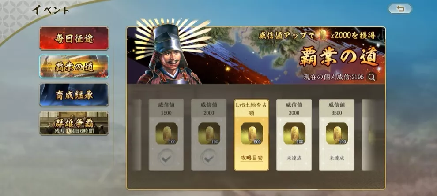
Task: Click the checkmark on the 2000 reward card
Action: [x=209, y=158]
